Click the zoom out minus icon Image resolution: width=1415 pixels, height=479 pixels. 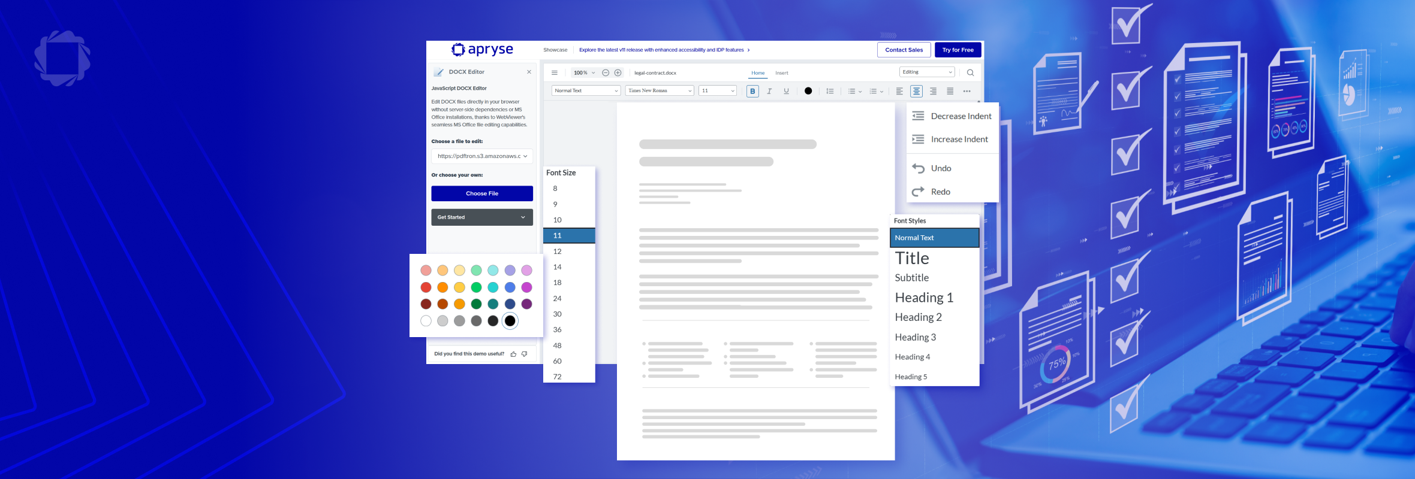606,72
